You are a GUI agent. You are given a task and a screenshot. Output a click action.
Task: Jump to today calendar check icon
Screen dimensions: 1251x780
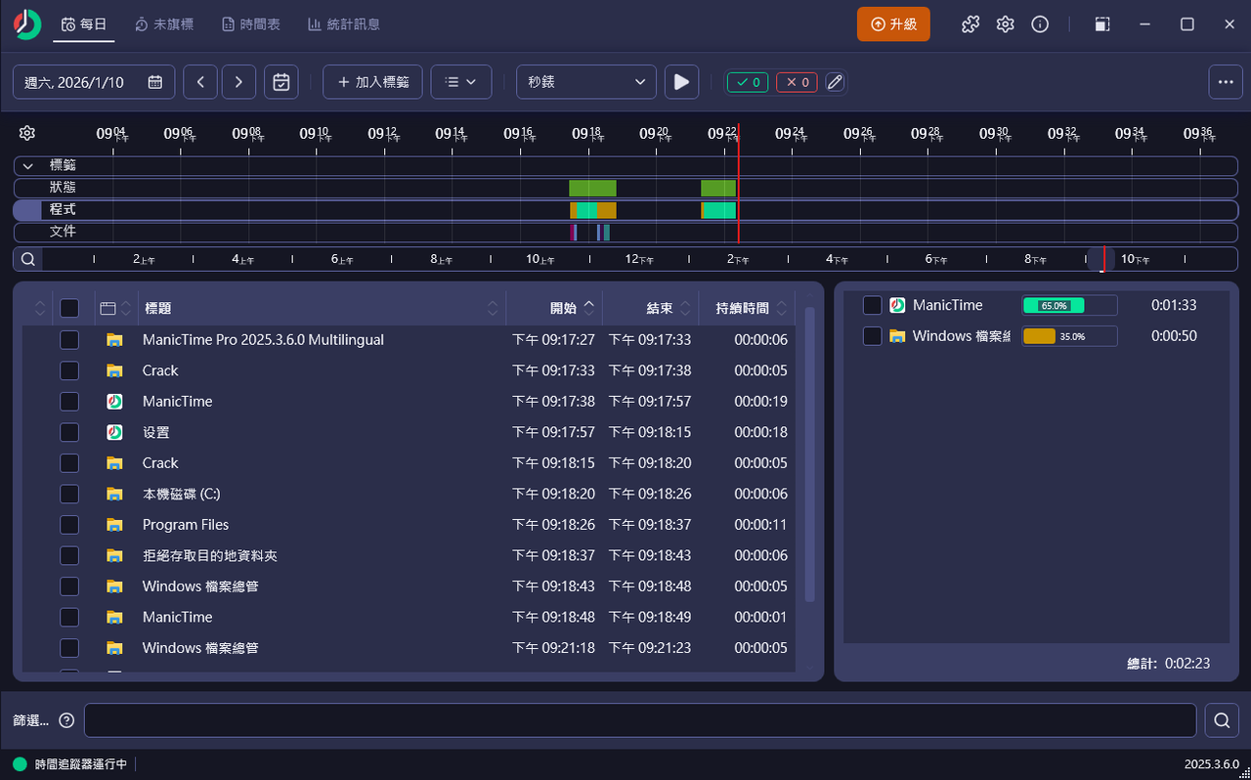click(281, 82)
